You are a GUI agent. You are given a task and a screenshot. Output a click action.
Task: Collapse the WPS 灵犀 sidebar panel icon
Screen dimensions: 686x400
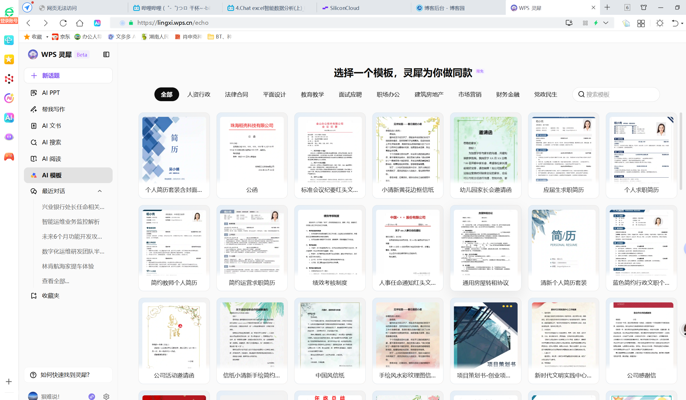click(106, 54)
